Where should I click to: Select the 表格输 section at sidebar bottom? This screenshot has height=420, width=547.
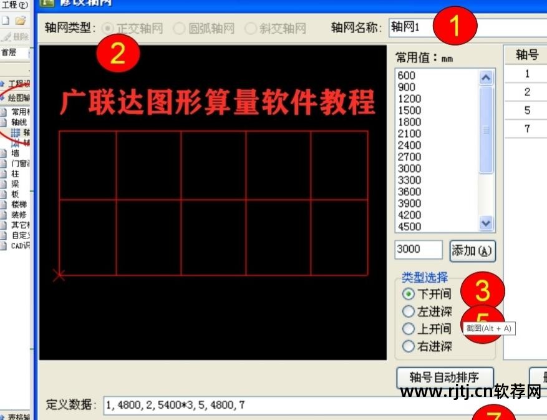coord(16,416)
